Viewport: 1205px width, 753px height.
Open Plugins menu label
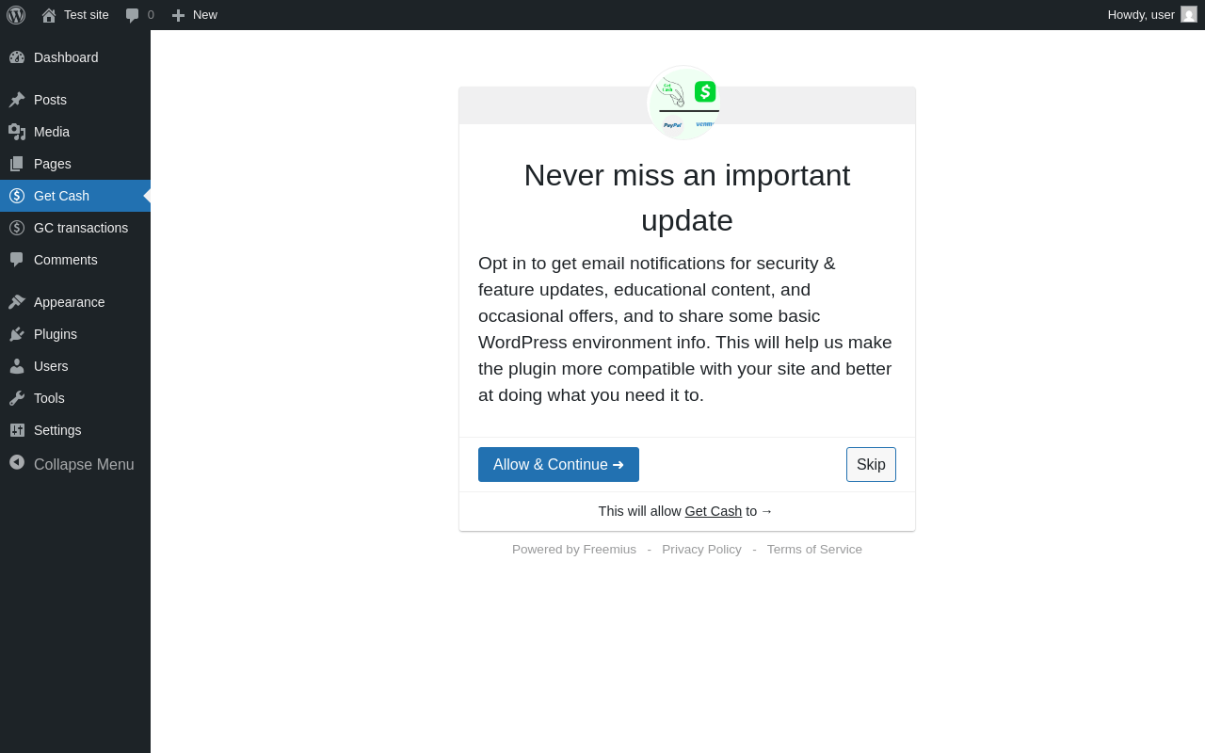[x=56, y=334]
